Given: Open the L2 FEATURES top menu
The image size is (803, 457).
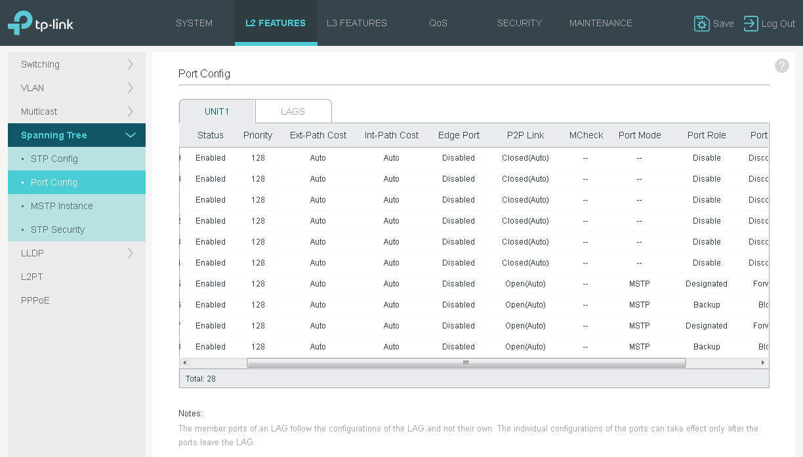Looking at the screenshot, I should click(x=276, y=23).
